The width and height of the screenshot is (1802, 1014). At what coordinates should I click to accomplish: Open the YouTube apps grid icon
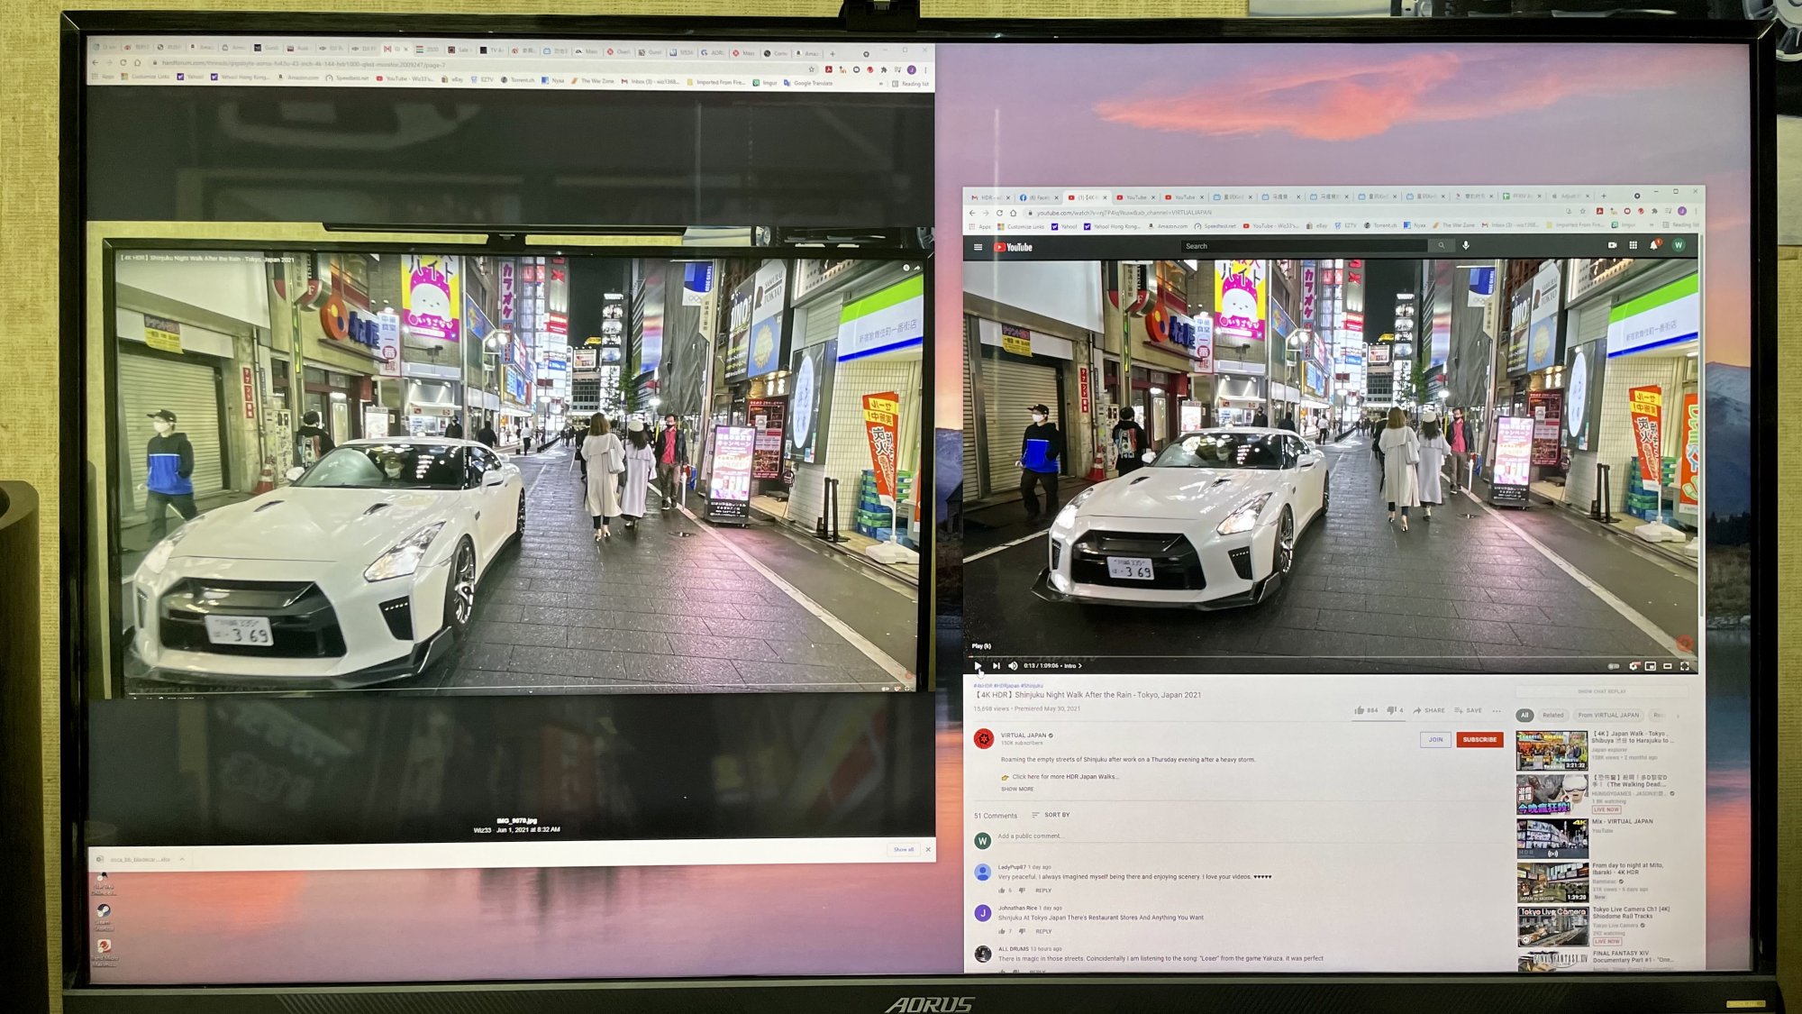pyautogui.click(x=1633, y=245)
